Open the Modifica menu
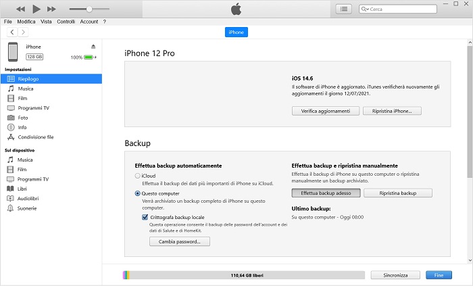This screenshot has width=473, height=286. (x=26, y=22)
